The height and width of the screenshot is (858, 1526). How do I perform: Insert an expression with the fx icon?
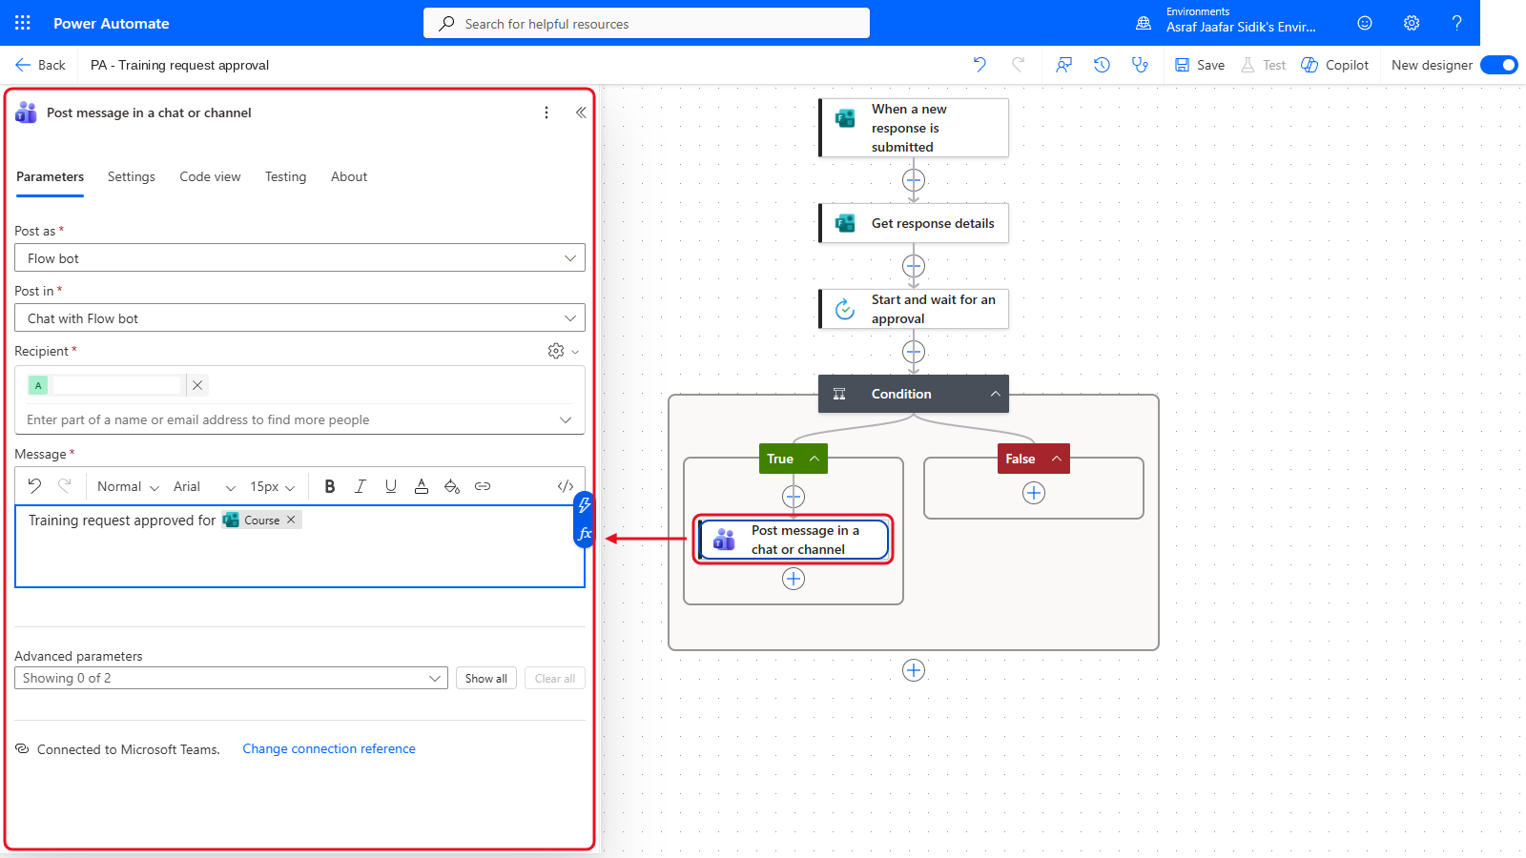coord(585,534)
